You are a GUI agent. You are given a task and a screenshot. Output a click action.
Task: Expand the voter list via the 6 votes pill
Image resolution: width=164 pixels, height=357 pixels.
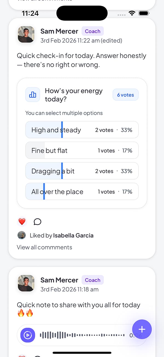(x=125, y=95)
